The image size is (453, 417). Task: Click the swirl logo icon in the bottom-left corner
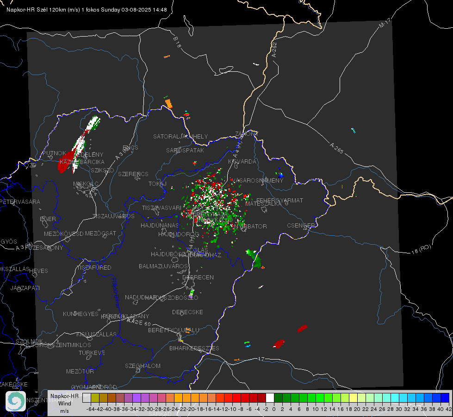[x=16, y=401]
